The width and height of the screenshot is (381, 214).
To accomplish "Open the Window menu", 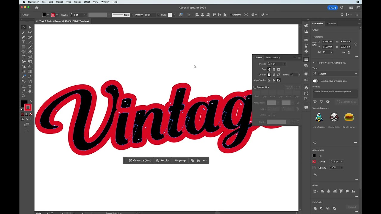I will 105,2.
